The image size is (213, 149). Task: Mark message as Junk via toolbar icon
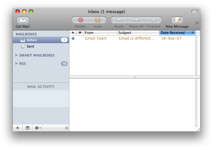point(98,20)
